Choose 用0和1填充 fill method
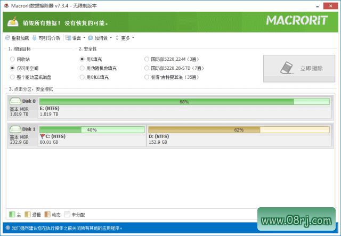This screenshot has height=236, width=341. (x=82, y=77)
